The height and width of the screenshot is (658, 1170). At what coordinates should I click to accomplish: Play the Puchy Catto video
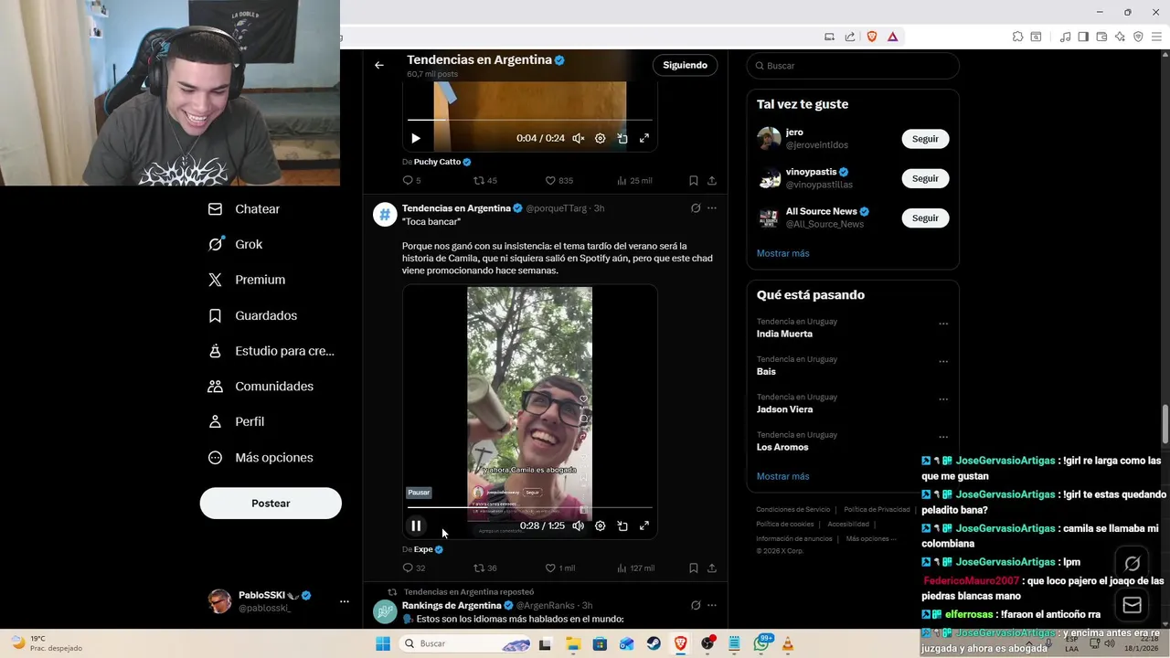coord(416,138)
